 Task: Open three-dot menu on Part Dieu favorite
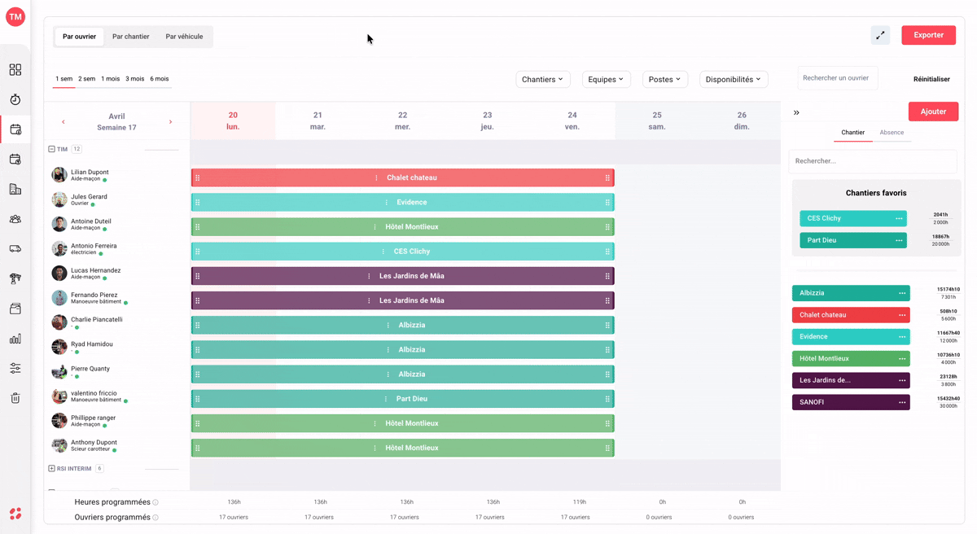pos(899,240)
